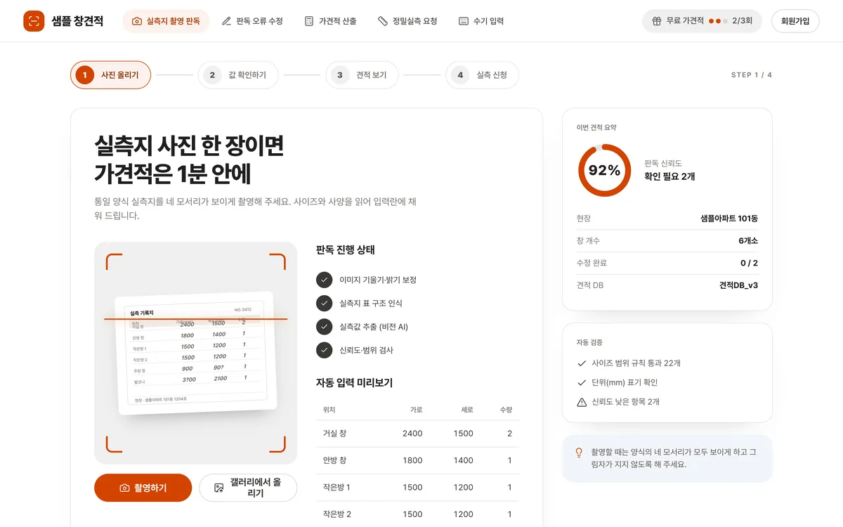Select step 1 사진 올리기
Image resolution: width=843 pixels, height=527 pixels.
[110, 74]
